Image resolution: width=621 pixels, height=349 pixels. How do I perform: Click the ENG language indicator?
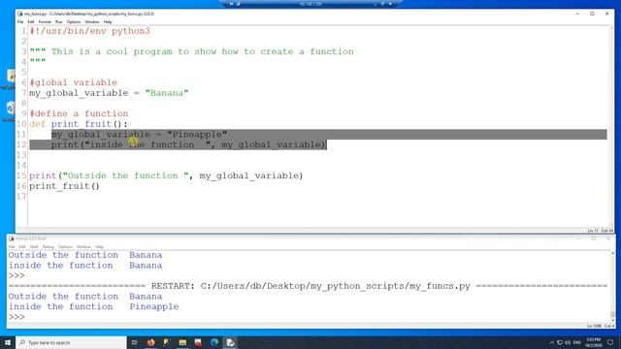pos(577,342)
